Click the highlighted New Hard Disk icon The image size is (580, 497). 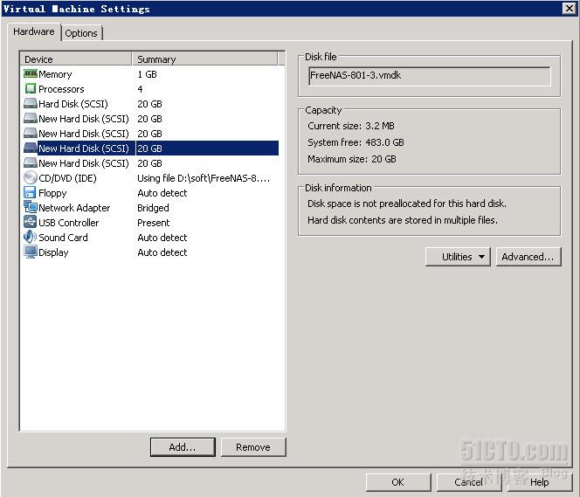click(31, 148)
